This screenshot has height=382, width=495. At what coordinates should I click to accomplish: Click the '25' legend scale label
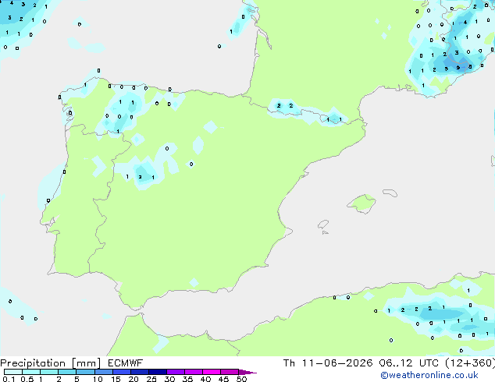pos(151,379)
